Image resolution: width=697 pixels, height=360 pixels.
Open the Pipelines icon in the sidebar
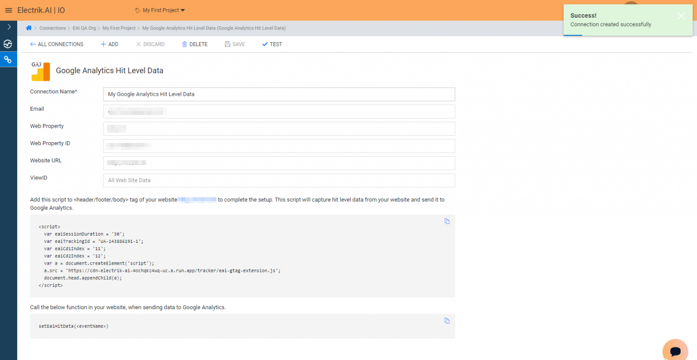[x=8, y=44]
